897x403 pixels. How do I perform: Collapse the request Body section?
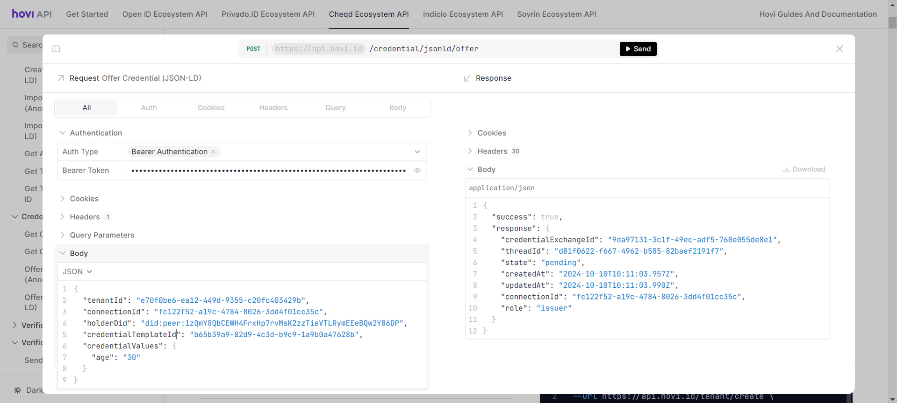[x=79, y=253]
